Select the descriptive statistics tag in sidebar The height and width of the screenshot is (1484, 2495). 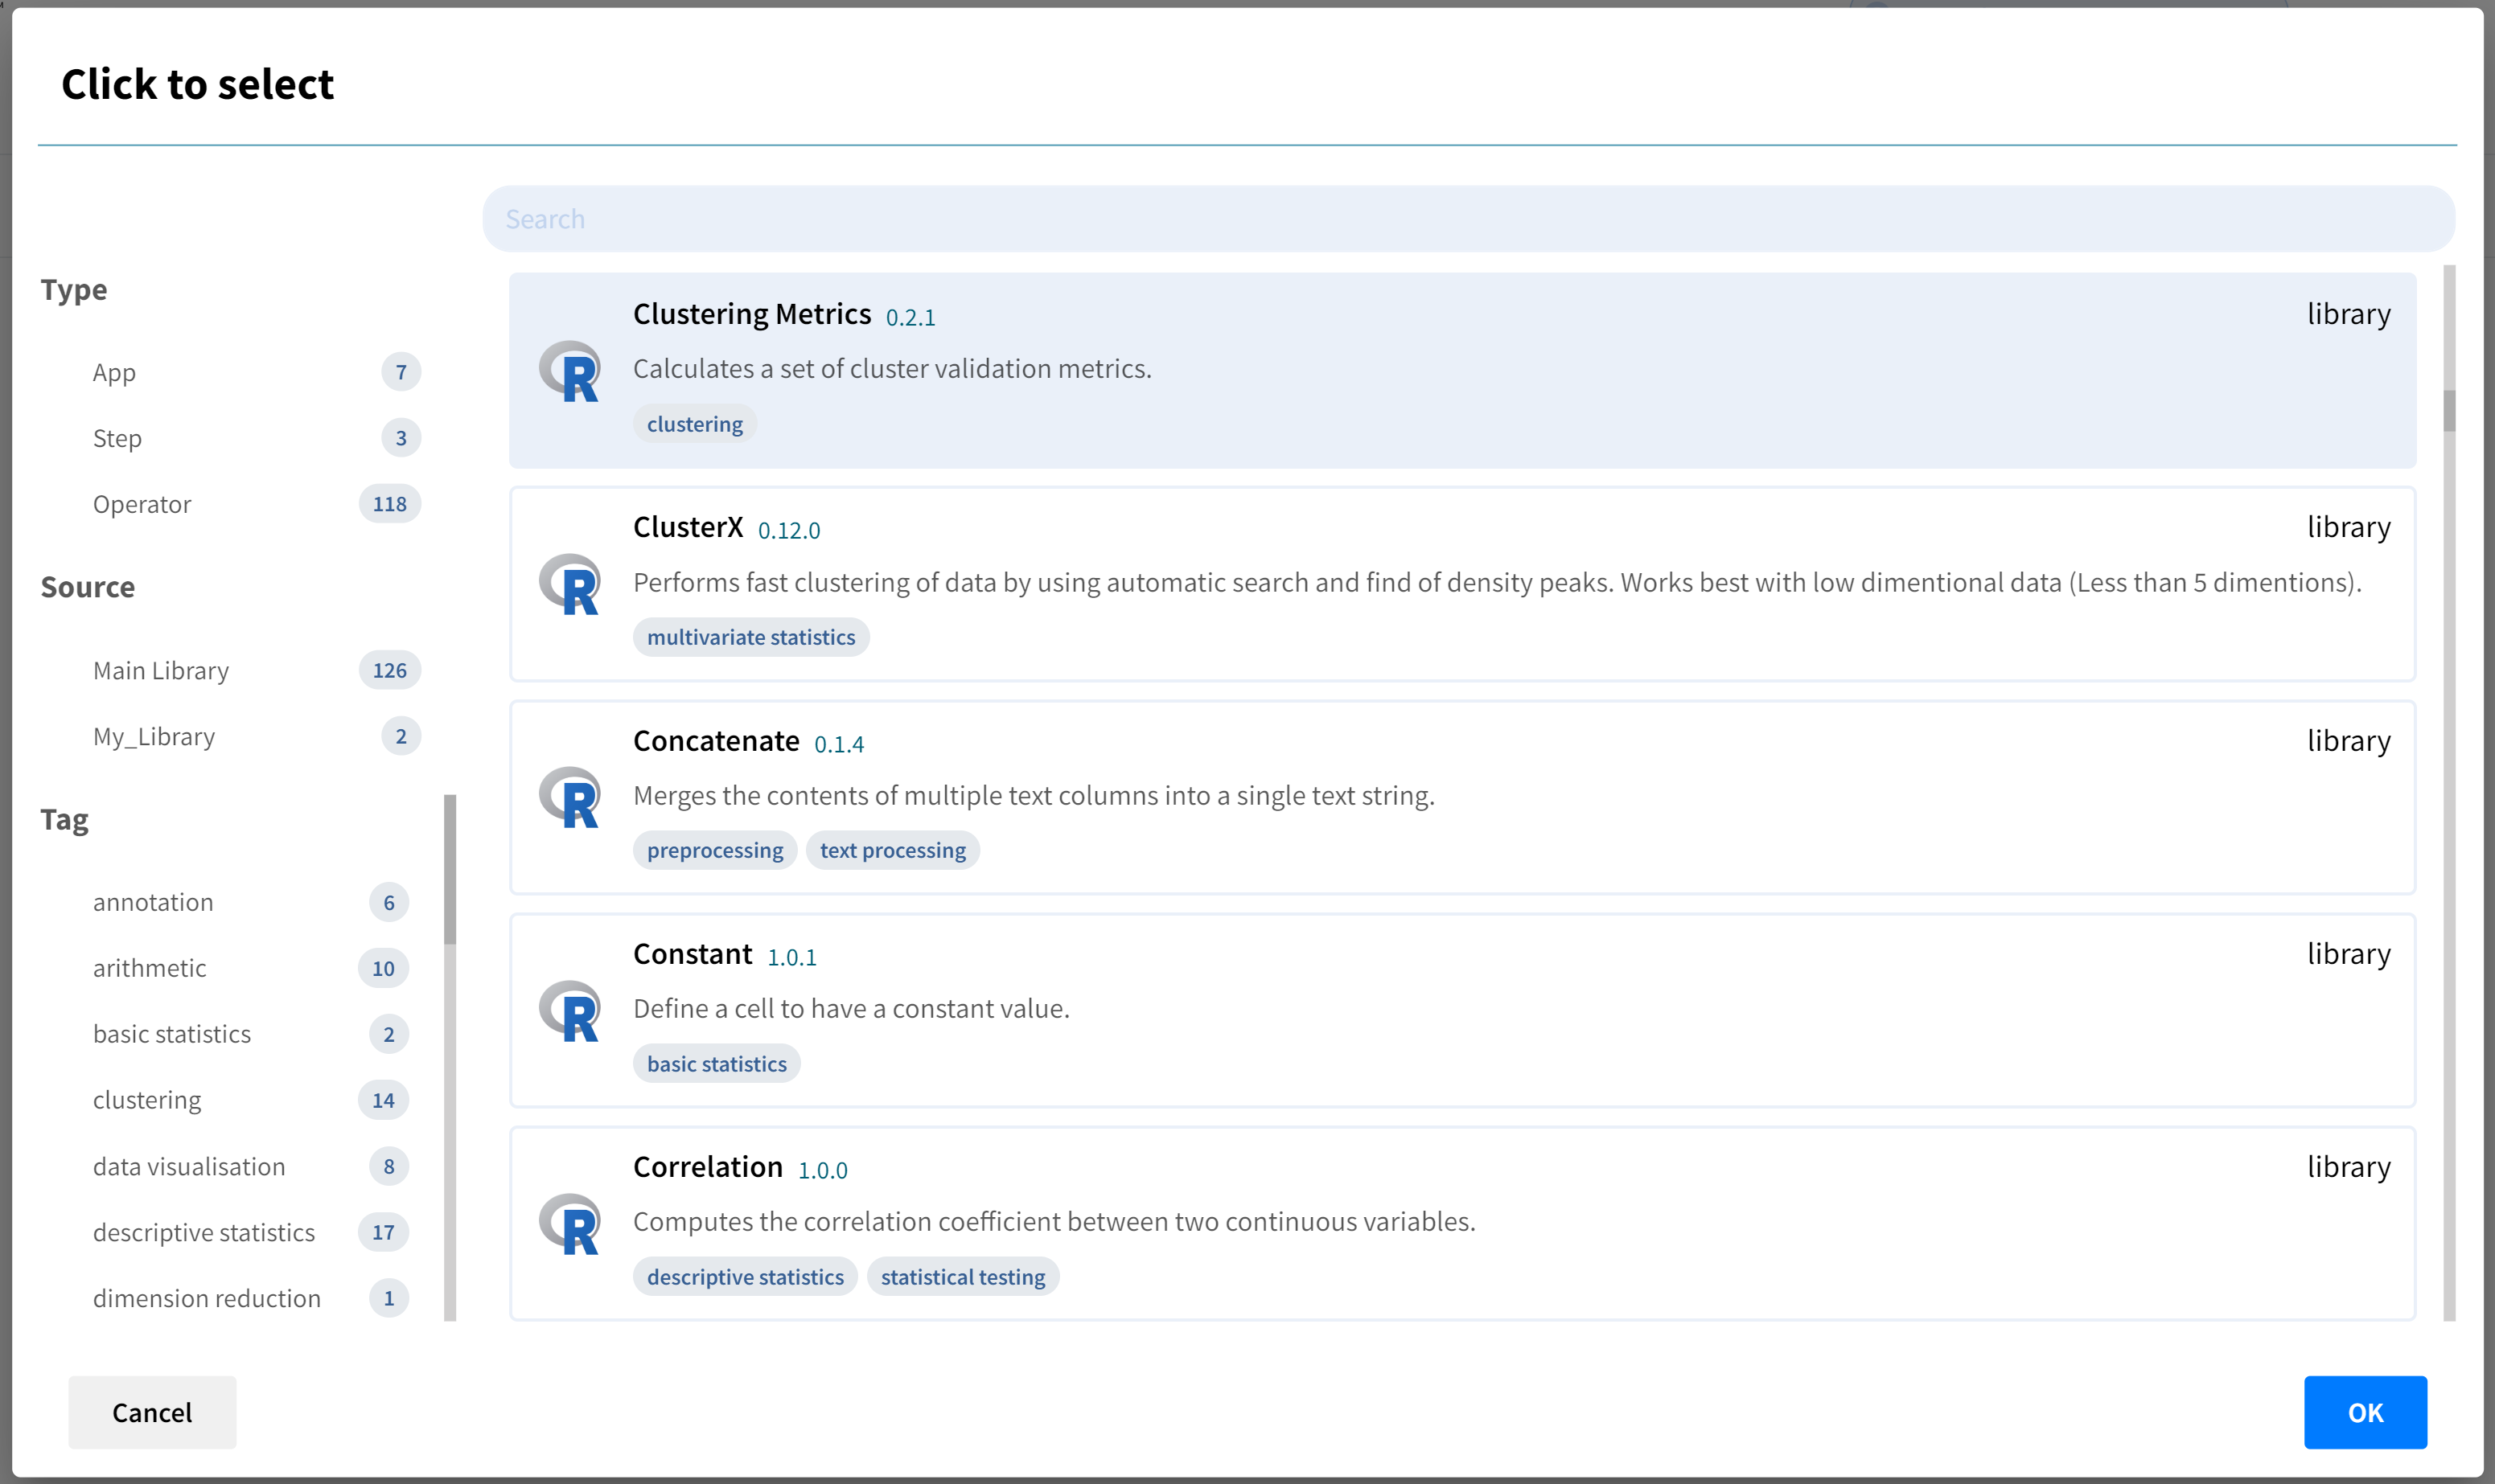pyautogui.click(x=204, y=1232)
